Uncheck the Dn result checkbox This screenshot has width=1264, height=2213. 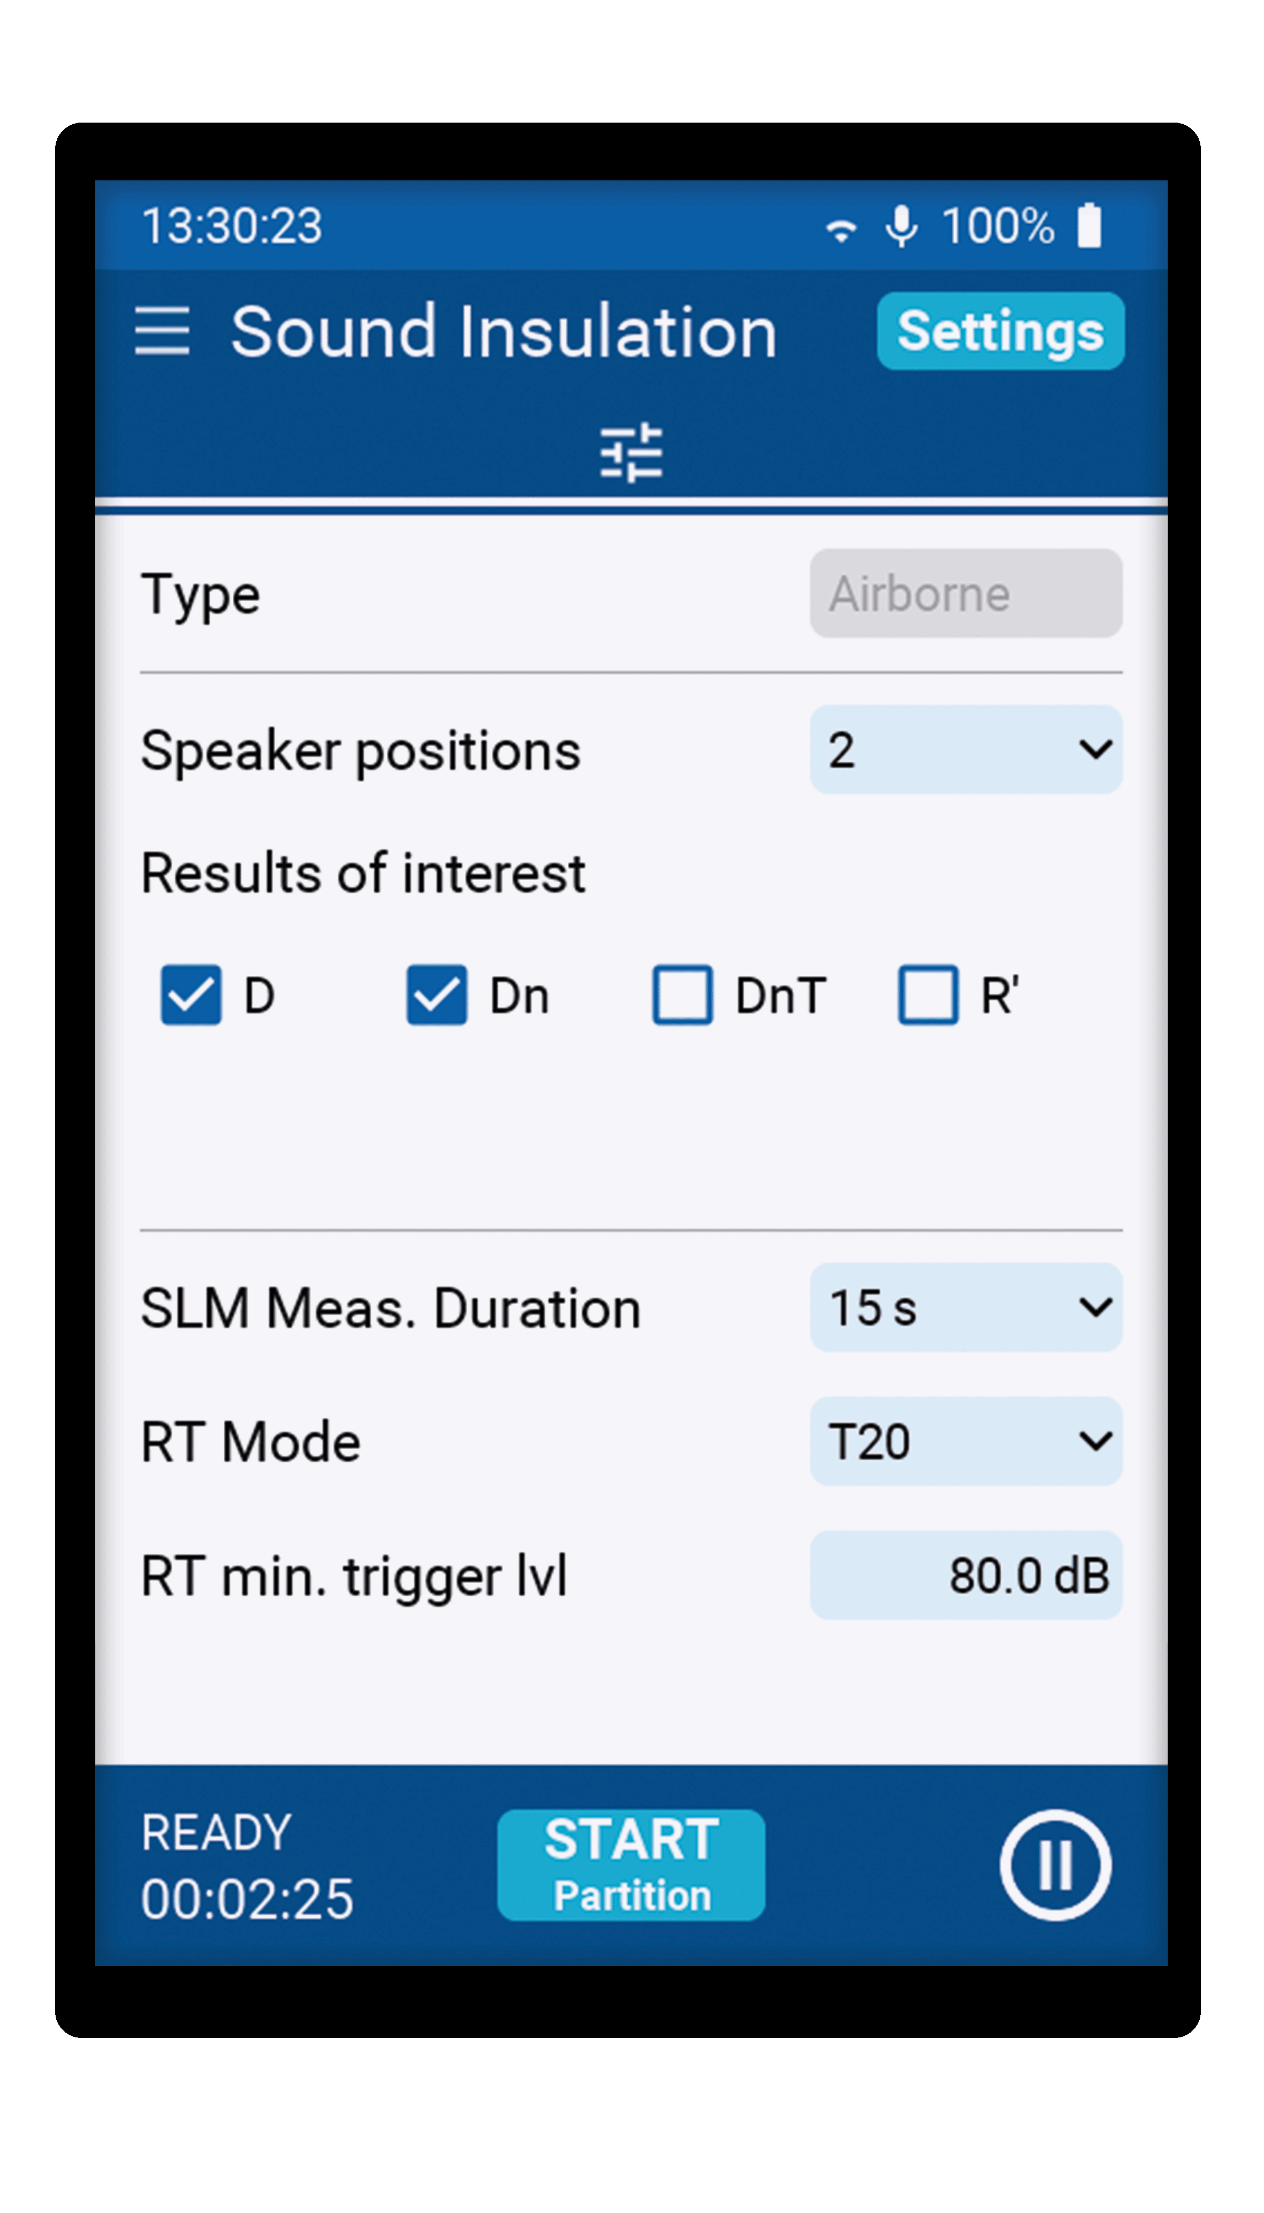[x=437, y=995]
